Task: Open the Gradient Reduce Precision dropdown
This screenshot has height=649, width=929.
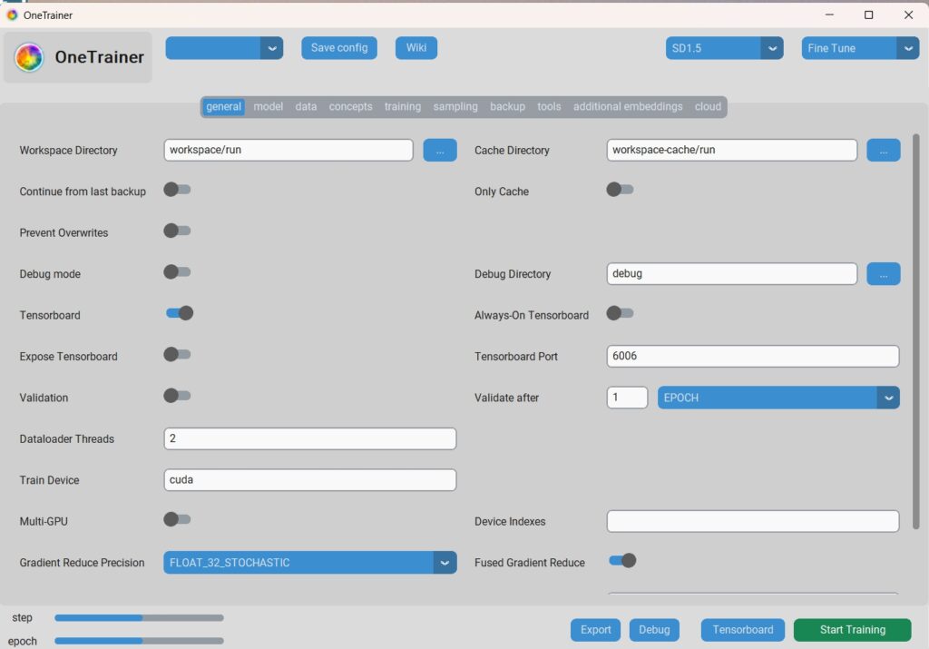Action: tap(445, 563)
